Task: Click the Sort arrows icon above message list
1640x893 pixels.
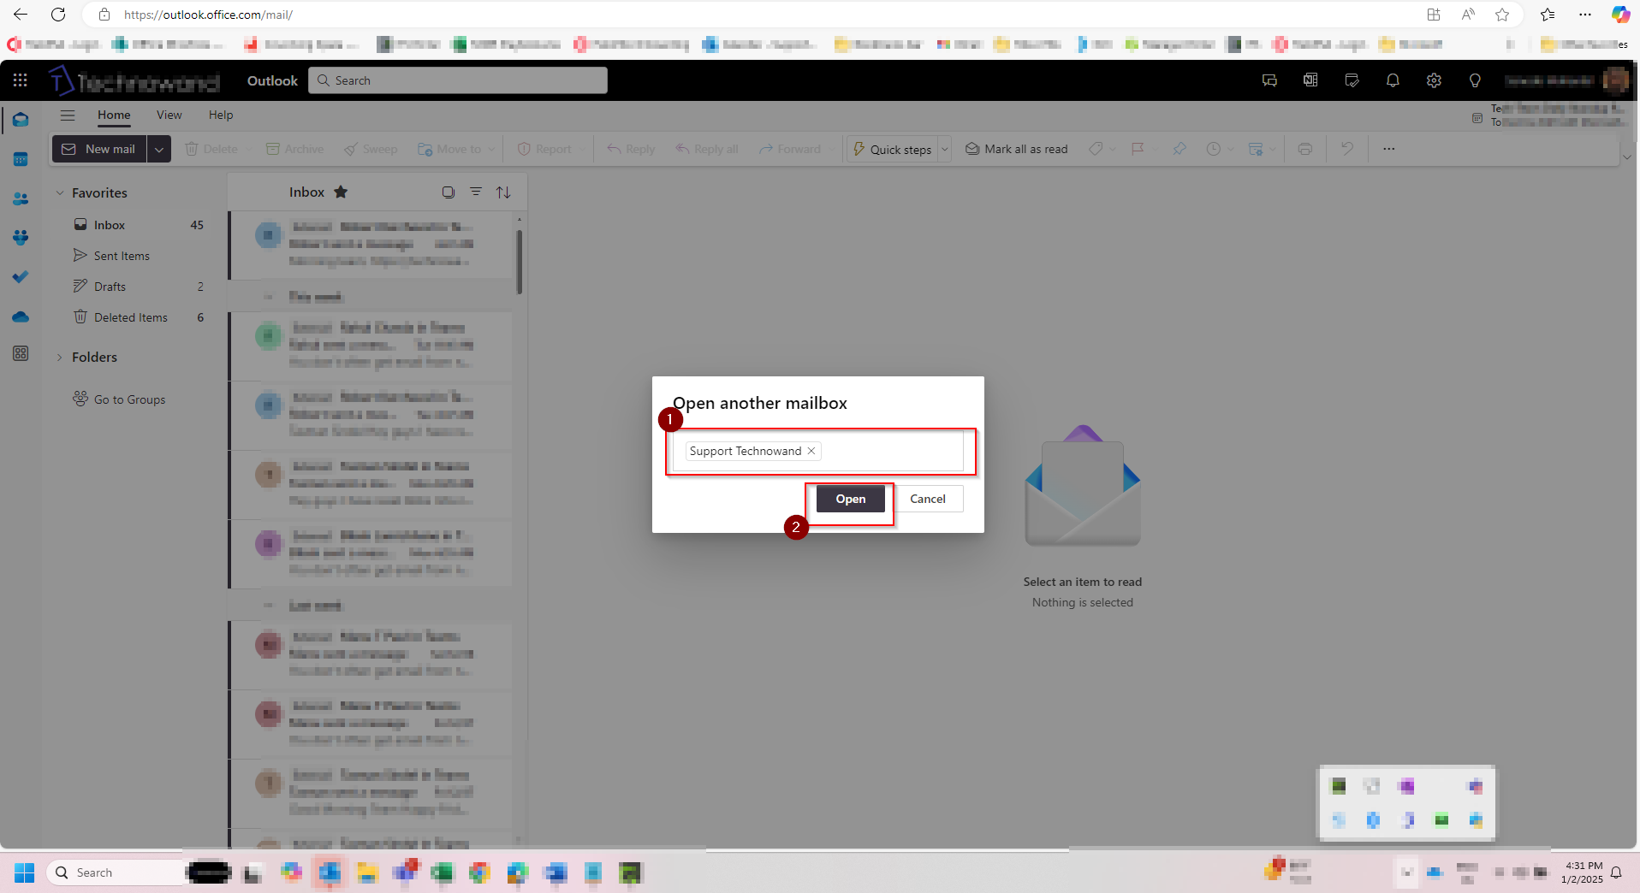Action: (x=503, y=192)
